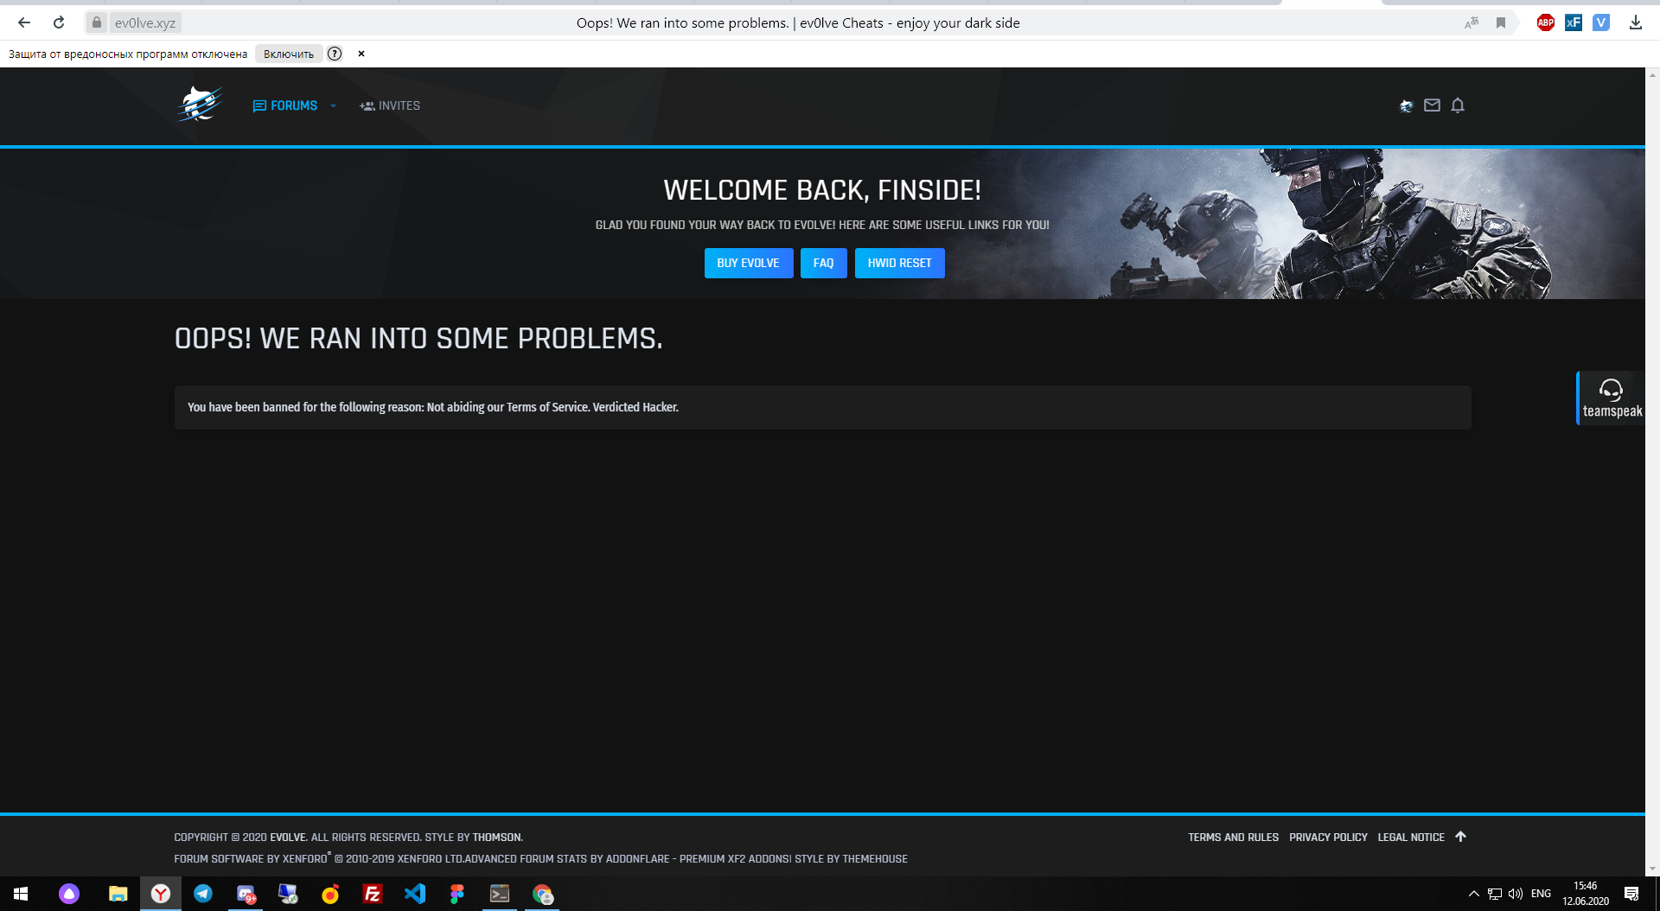Open the teamspeak side widget
This screenshot has height=911, width=1660.
[x=1611, y=398]
